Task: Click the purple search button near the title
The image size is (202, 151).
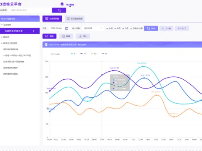Action: 59,10
